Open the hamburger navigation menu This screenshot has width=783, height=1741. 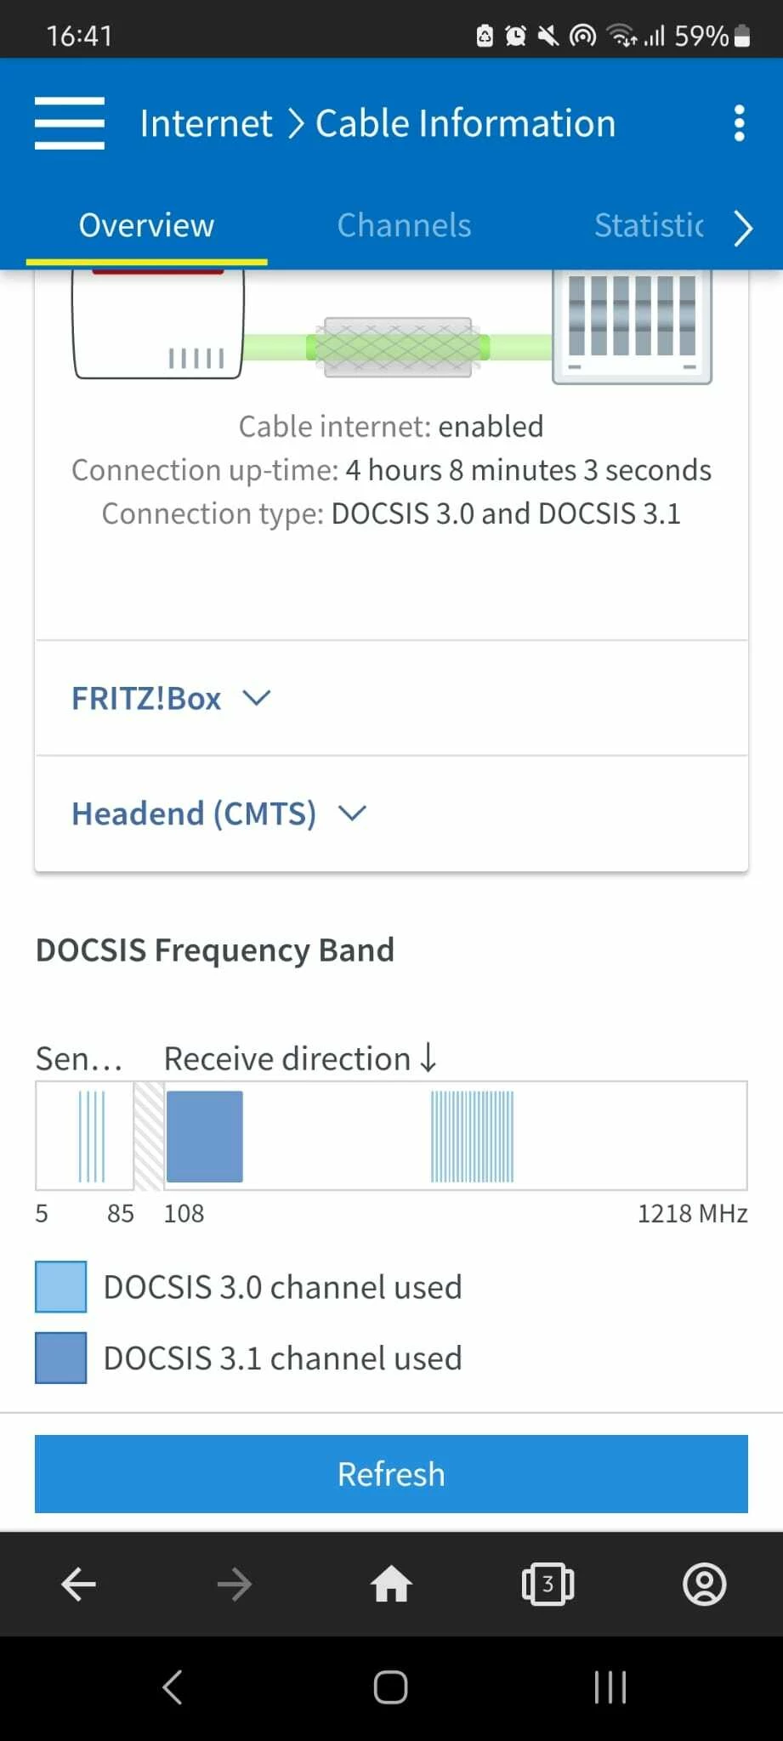tap(70, 123)
